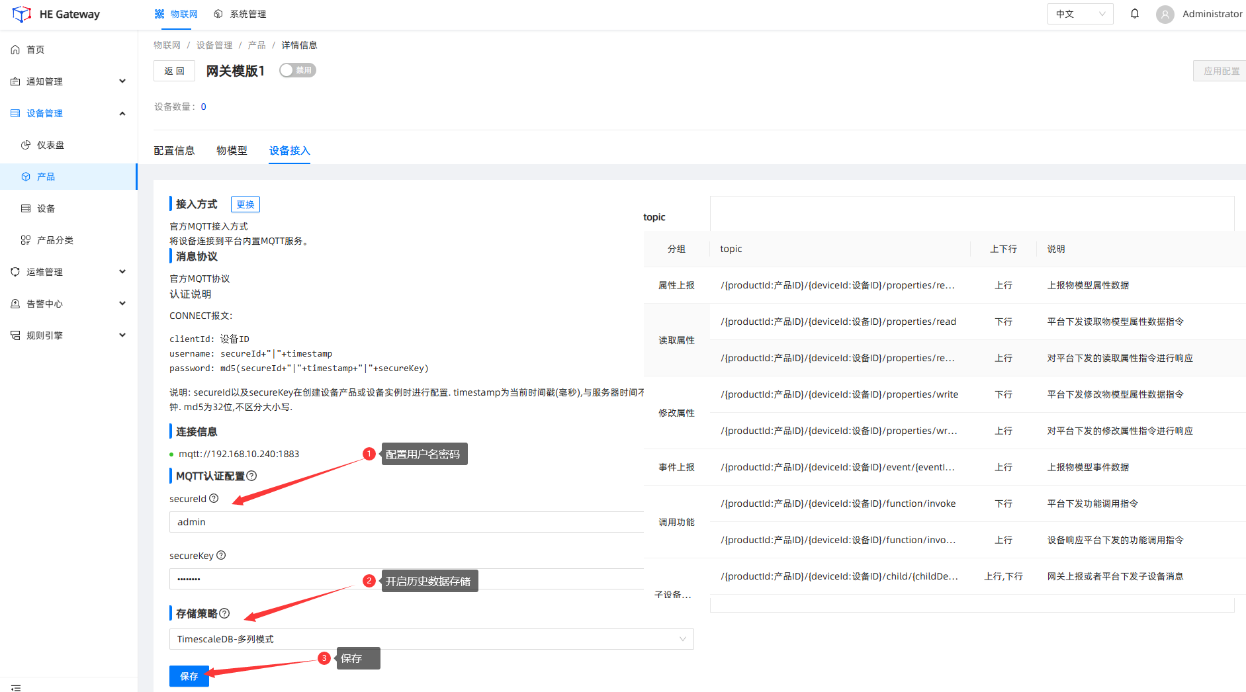The height and width of the screenshot is (692, 1246).
Task: Click the notification bell icon
Action: 1134,14
